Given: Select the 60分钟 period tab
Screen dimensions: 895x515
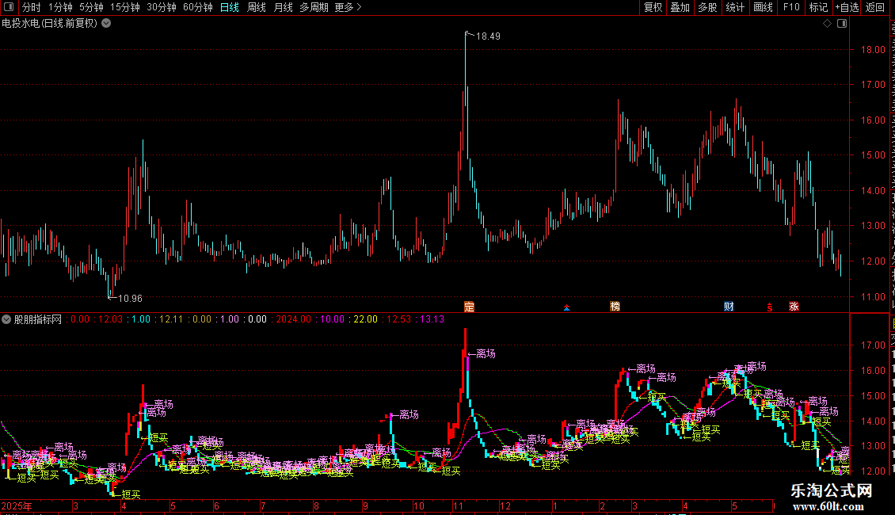Looking at the screenshot, I should pos(198,7).
